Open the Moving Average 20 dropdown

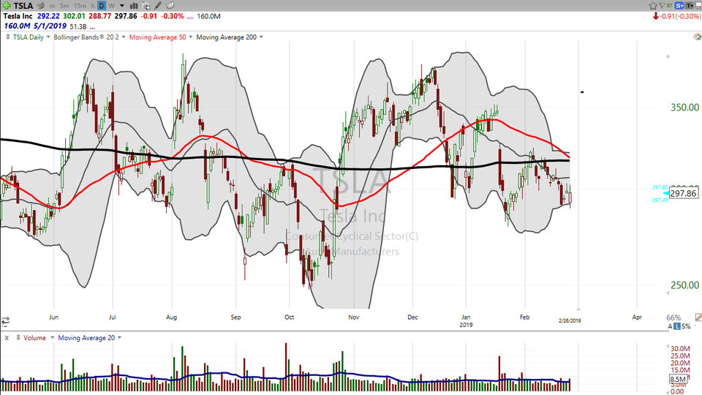[119, 338]
